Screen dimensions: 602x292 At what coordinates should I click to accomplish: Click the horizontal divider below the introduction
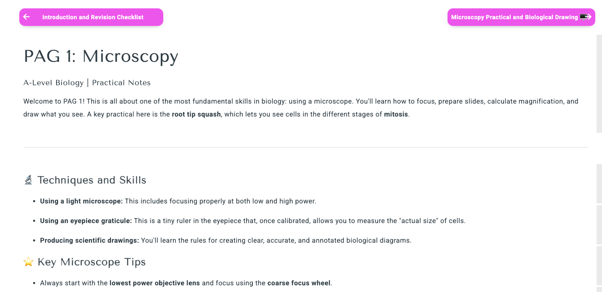coord(306,147)
